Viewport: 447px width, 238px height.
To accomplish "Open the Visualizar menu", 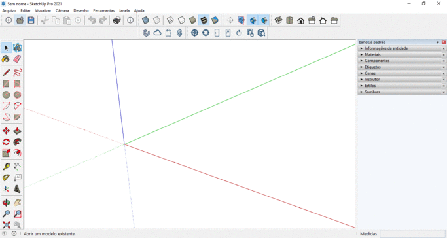I will 43,10.
